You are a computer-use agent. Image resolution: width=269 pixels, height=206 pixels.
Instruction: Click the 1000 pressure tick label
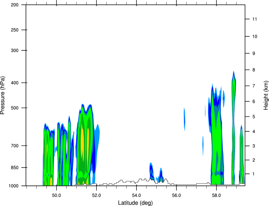14,186
